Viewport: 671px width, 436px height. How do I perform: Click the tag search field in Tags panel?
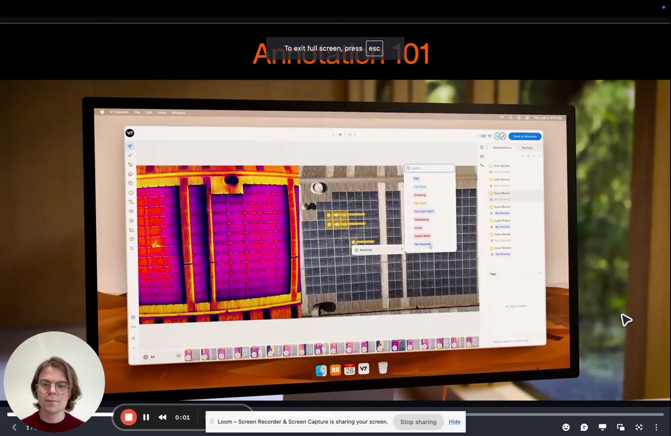514,341
